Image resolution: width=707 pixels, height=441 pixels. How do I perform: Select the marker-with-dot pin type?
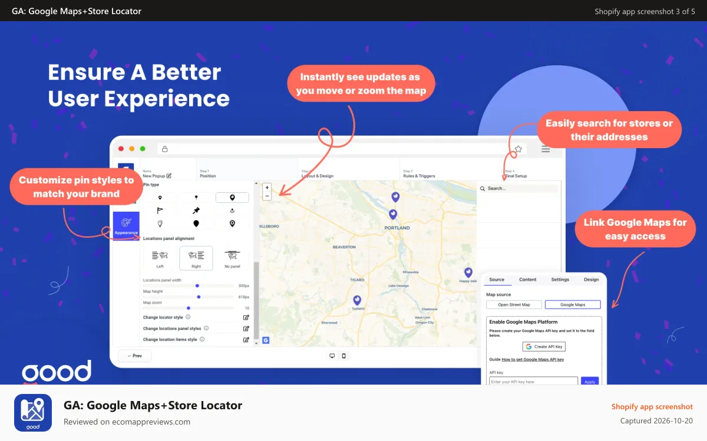[232, 223]
